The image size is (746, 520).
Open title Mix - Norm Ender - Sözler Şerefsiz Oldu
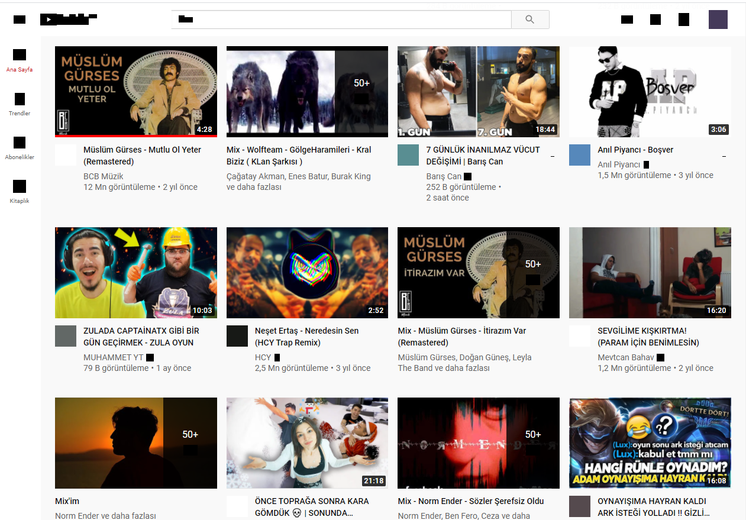pos(471,501)
